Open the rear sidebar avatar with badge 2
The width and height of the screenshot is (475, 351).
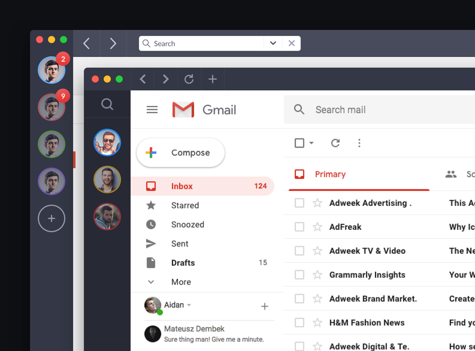tap(52, 70)
